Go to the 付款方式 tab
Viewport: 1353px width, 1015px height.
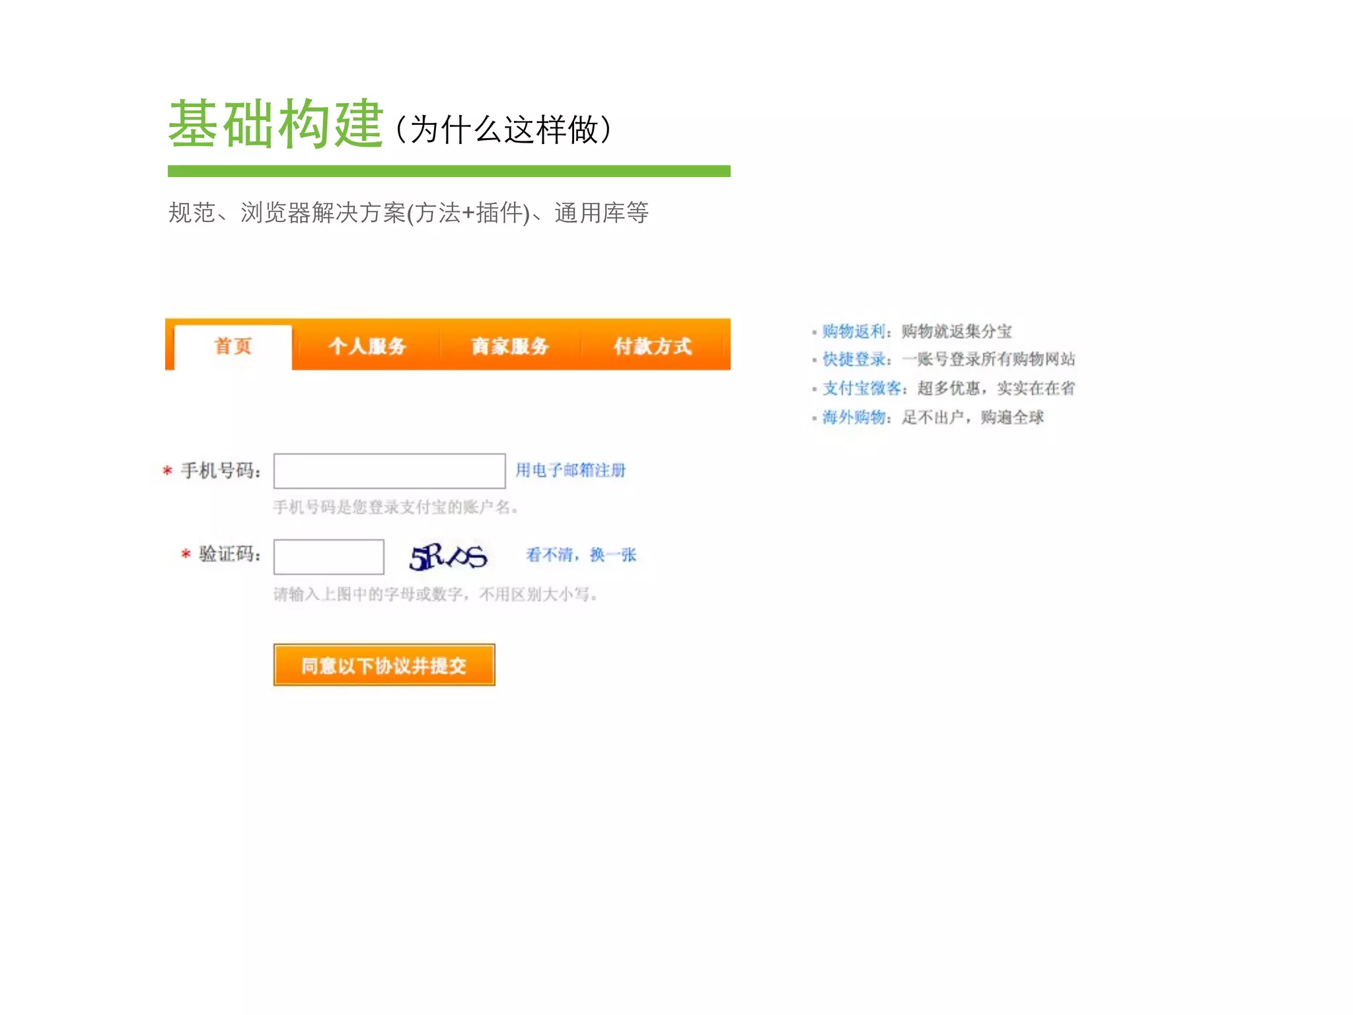[x=653, y=346]
